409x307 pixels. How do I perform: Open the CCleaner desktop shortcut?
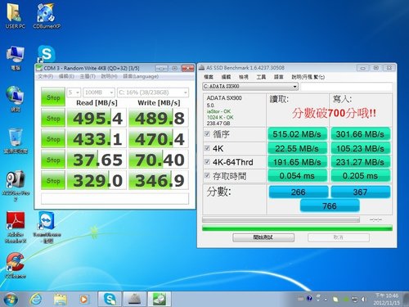click(16, 265)
